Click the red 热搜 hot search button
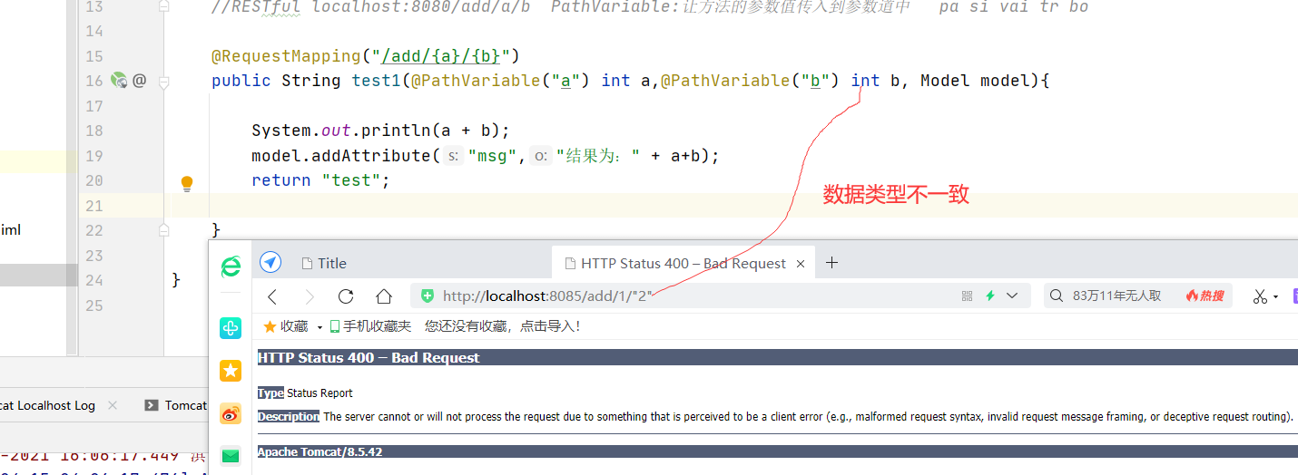This screenshot has width=1298, height=475. pos(1205,296)
